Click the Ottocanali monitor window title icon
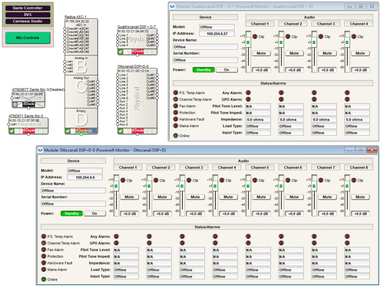 (x=40, y=150)
